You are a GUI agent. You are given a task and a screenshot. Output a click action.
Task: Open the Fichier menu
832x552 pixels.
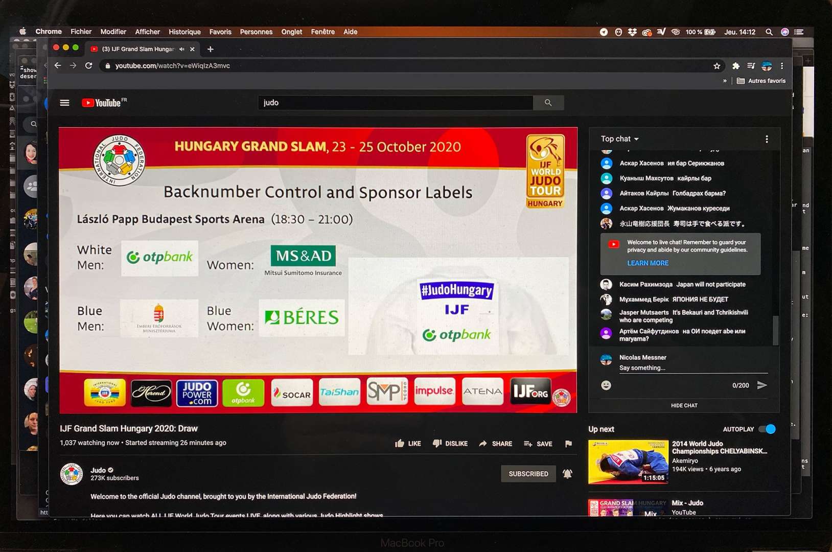tap(81, 32)
